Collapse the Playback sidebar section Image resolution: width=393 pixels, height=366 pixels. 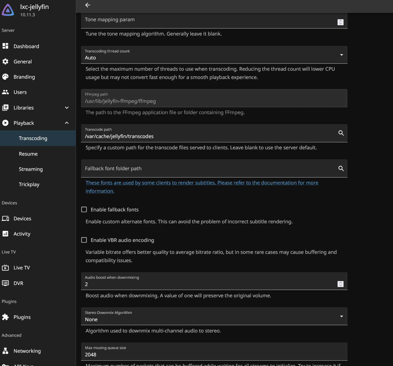tap(67, 123)
